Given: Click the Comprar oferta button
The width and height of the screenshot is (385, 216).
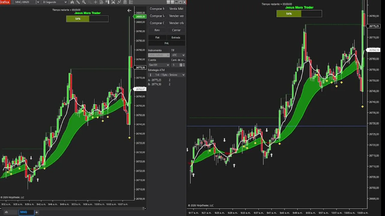Looking at the screenshot, I should 157,23.
